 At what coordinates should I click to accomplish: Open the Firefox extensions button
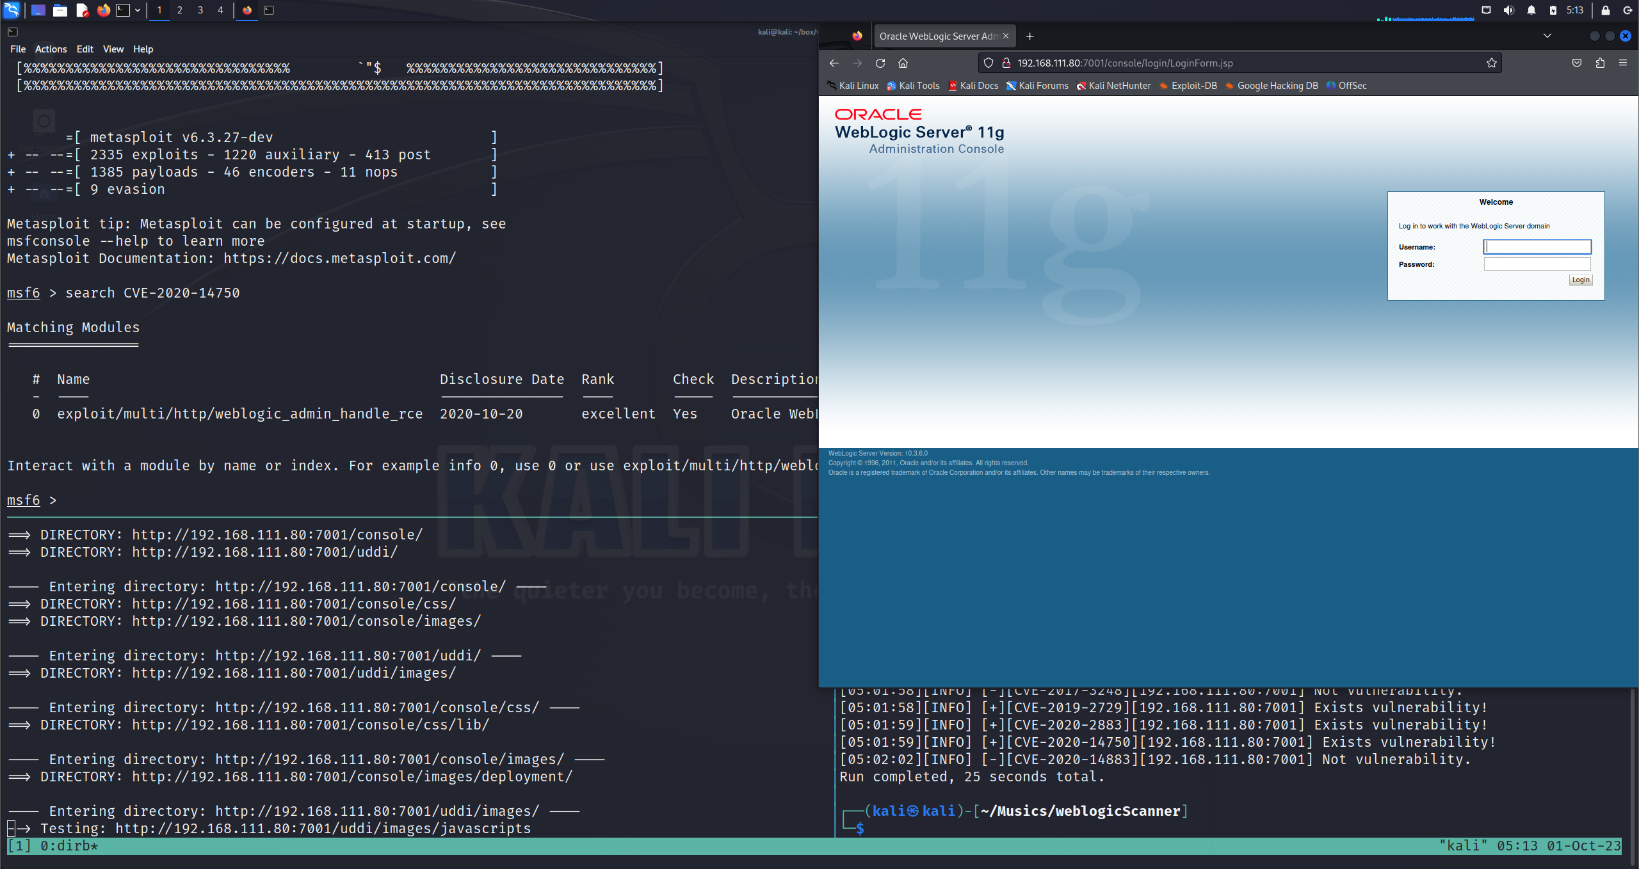tap(1600, 63)
